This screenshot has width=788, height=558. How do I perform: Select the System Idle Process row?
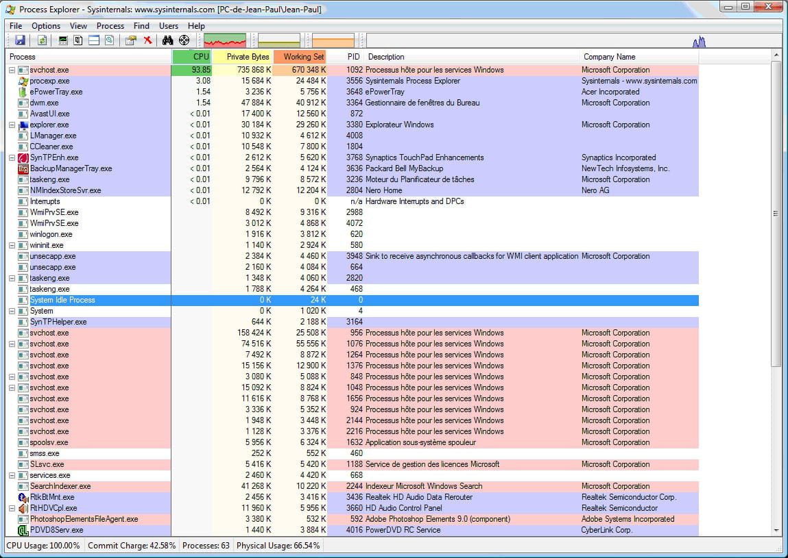click(352, 300)
